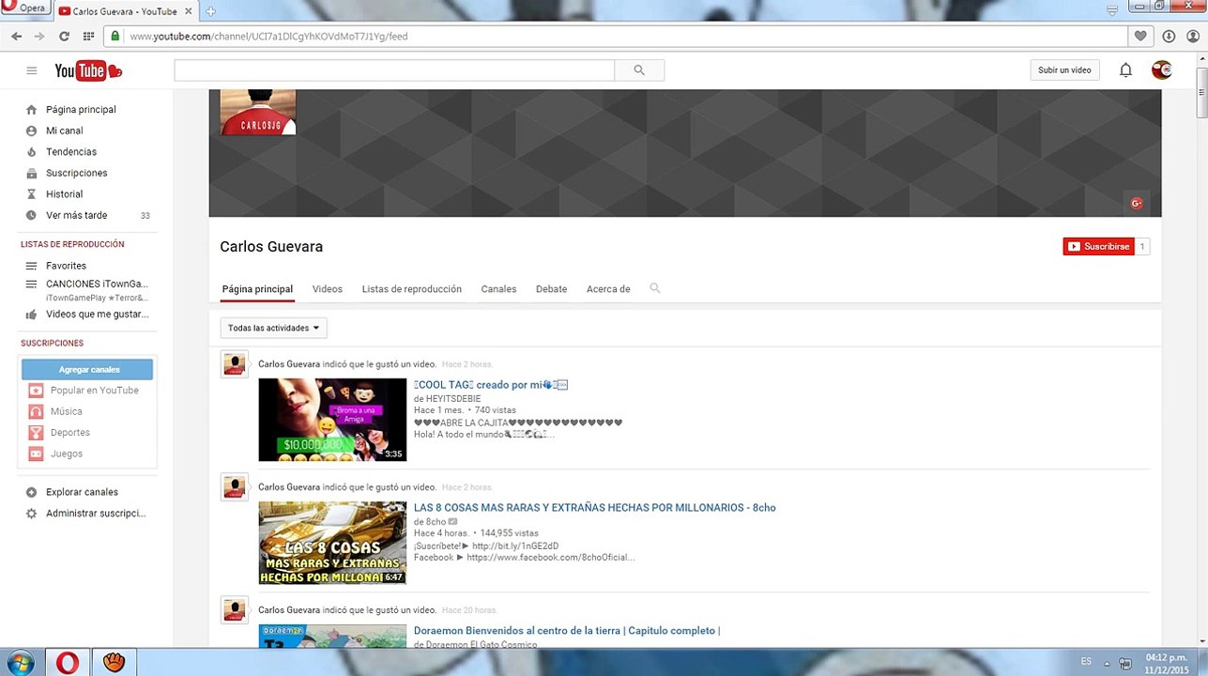Screen dimensions: 1208x676
Task: Open the HEYITSDEBIE channel link
Action: tap(453, 399)
